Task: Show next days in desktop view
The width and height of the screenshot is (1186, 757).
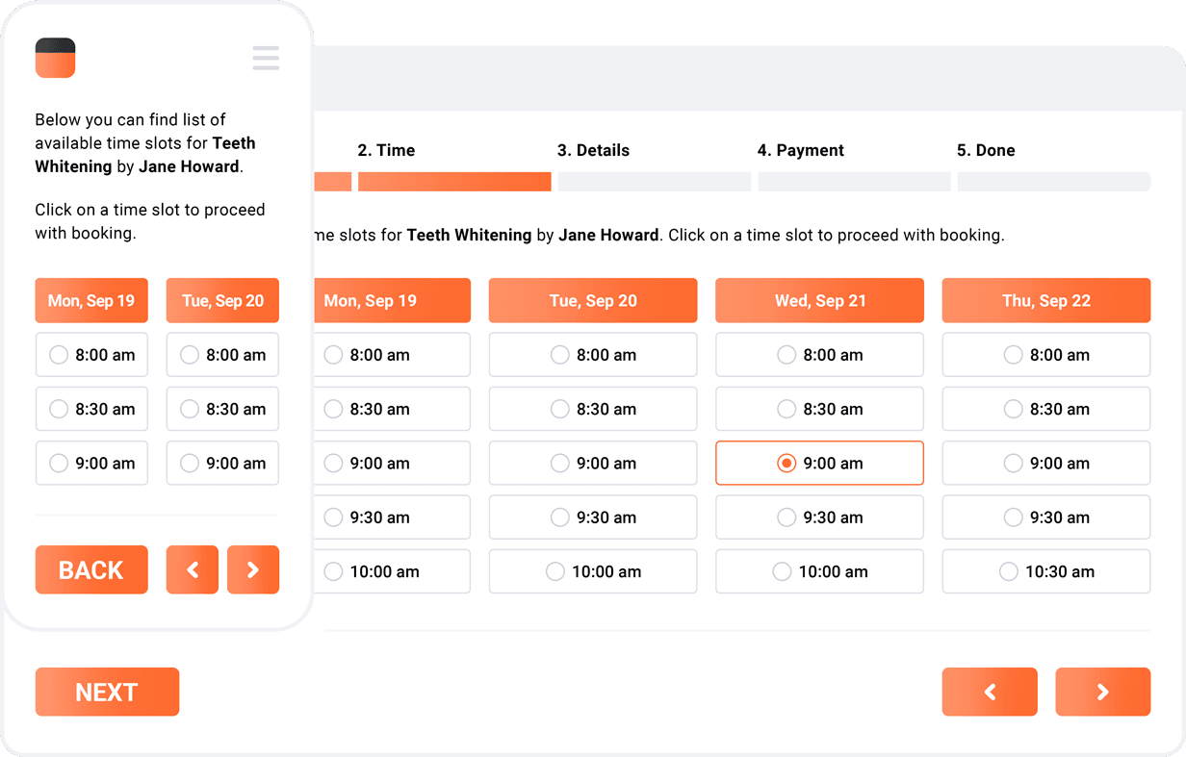Action: point(1103,692)
